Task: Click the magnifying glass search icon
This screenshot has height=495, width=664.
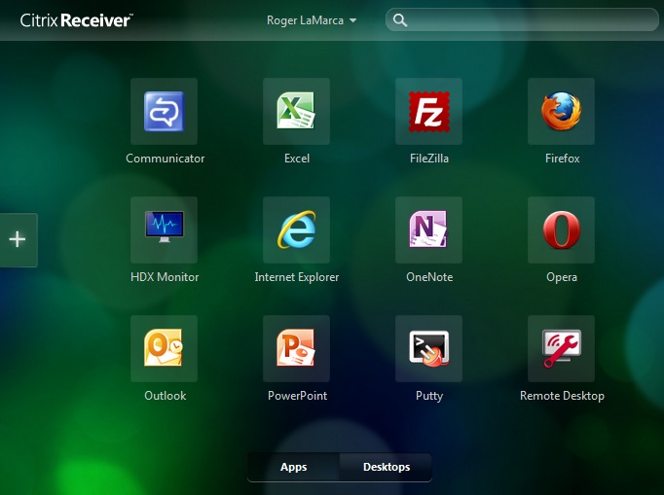Action: pos(400,20)
